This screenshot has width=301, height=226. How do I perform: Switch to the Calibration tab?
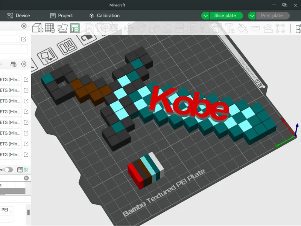point(105,15)
